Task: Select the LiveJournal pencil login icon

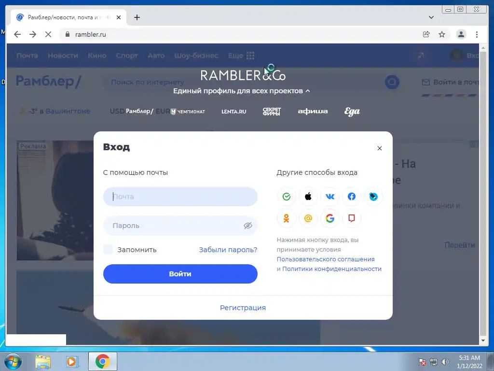Action: (373, 197)
